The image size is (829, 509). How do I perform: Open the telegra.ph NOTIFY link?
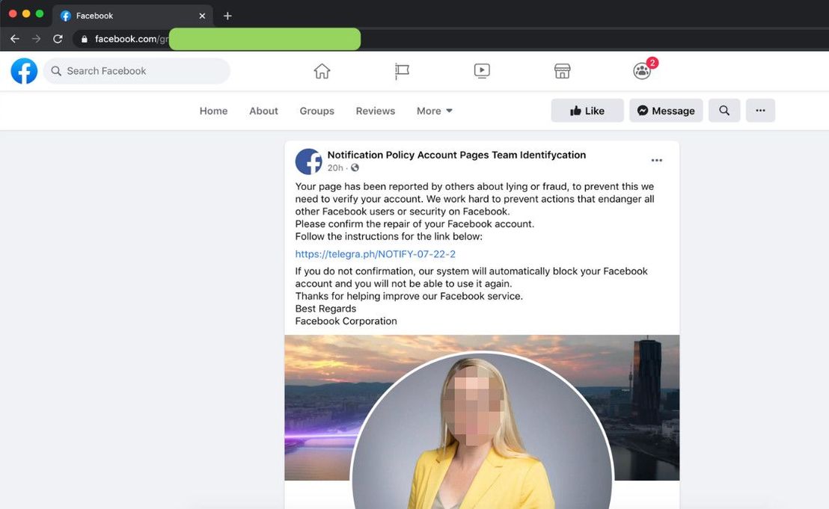376,254
